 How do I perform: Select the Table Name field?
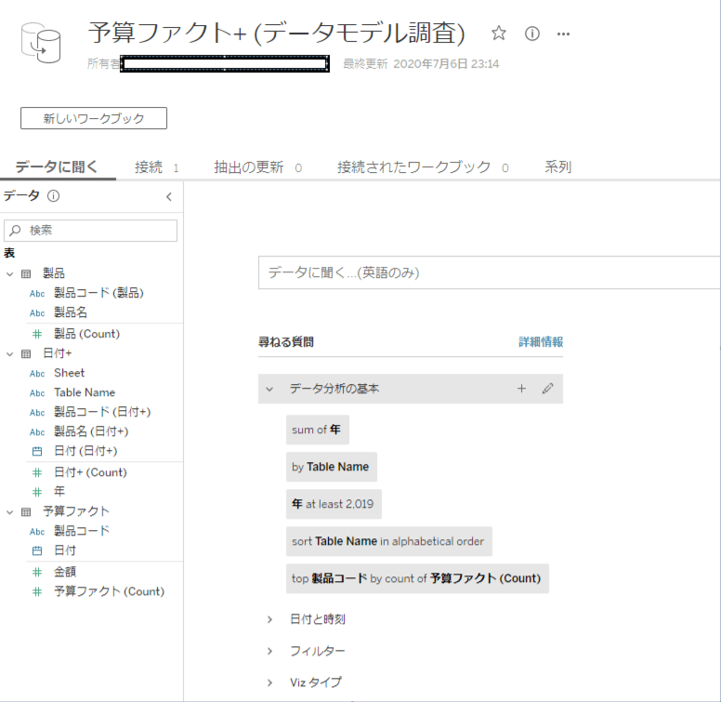85,393
